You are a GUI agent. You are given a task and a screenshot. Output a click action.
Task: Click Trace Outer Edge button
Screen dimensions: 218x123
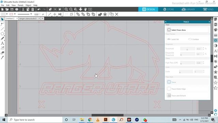tap(187, 89)
